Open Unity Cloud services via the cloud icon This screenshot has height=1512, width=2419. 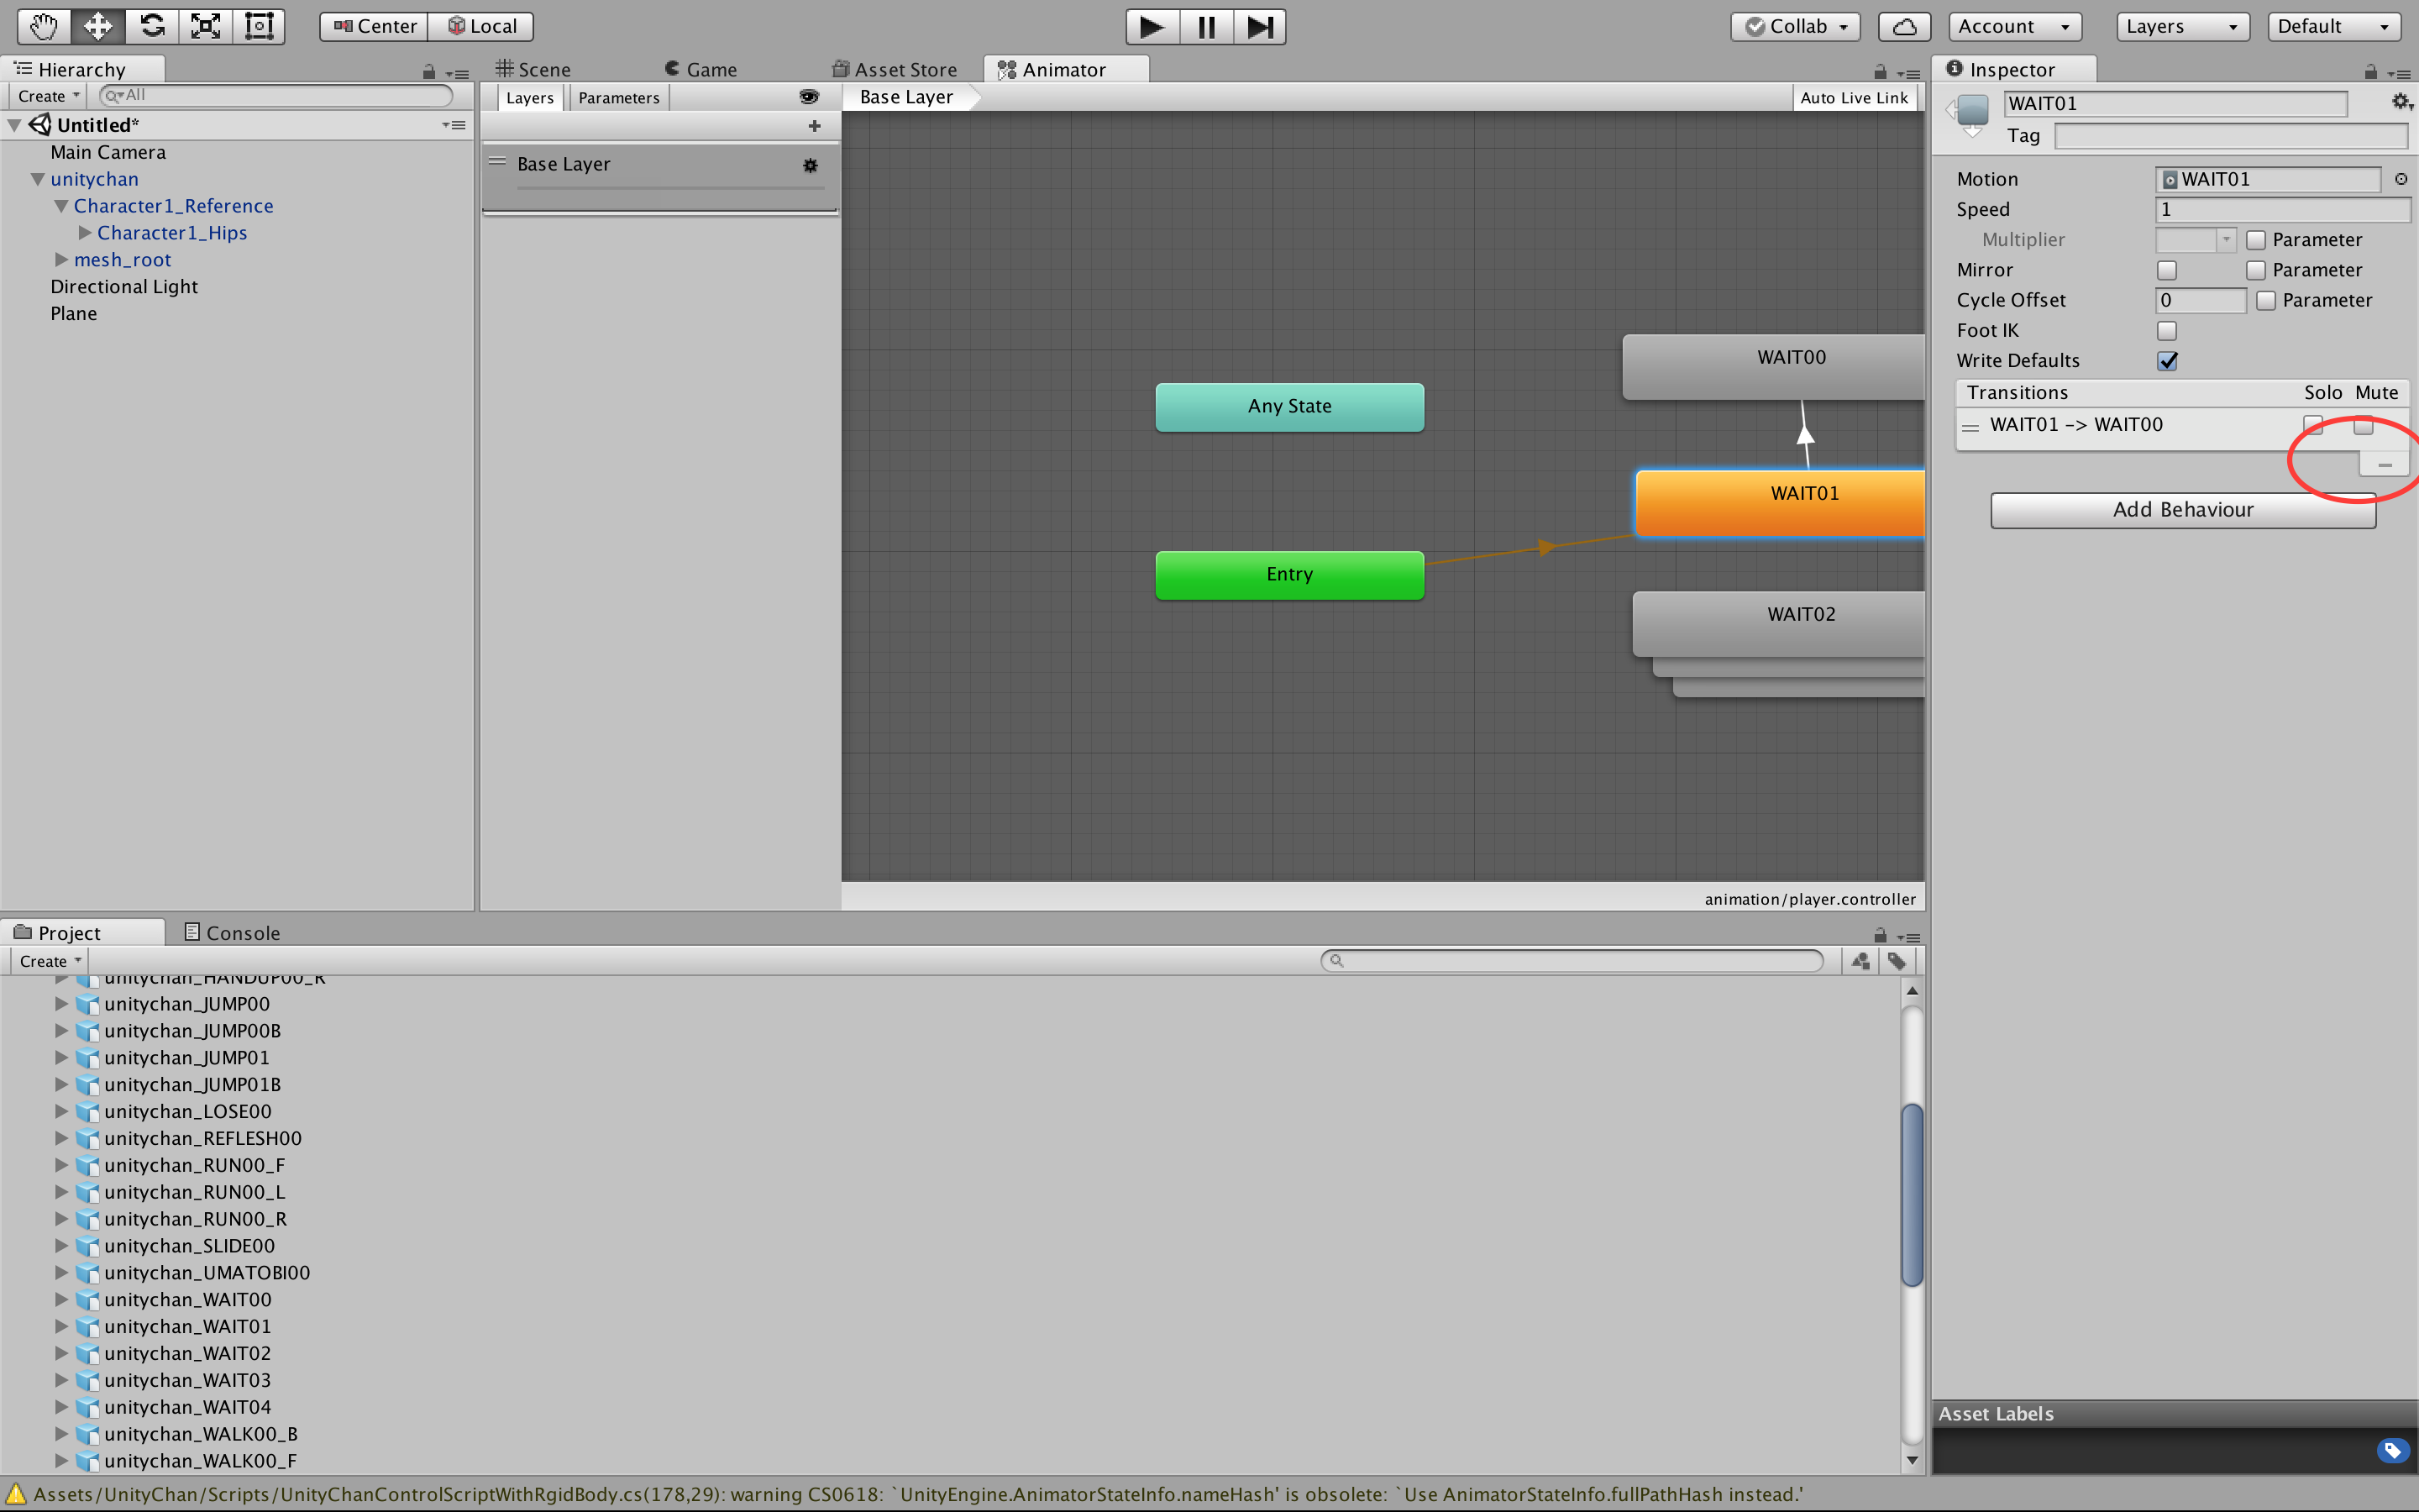(1902, 26)
